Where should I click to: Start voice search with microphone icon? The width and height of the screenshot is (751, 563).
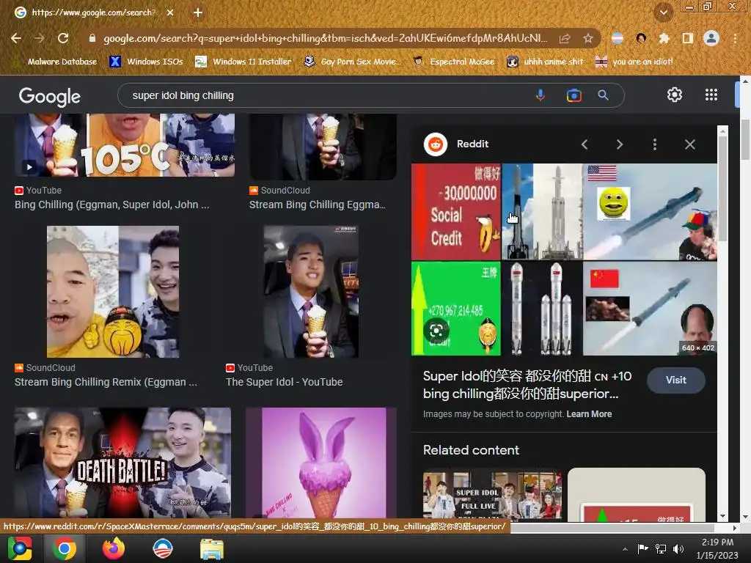tap(541, 95)
